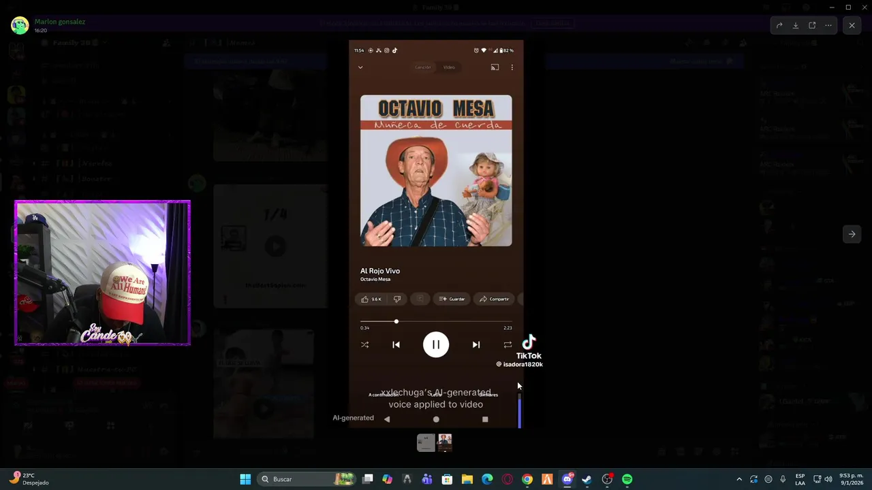Image resolution: width=872 pixels, height=490 pixels.
Task: Tap the Android recents square button
Action: tap(485, 419)
